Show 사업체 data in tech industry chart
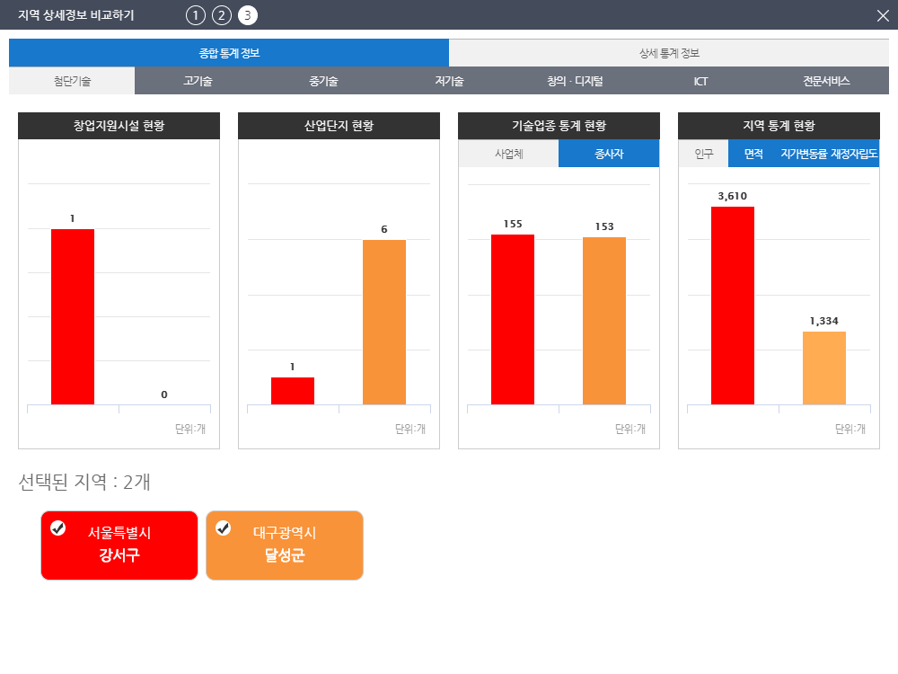This screenshot has height=674, width=898. 508,154
